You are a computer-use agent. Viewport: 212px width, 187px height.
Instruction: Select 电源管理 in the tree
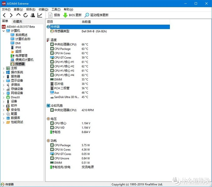pos(21,56)
